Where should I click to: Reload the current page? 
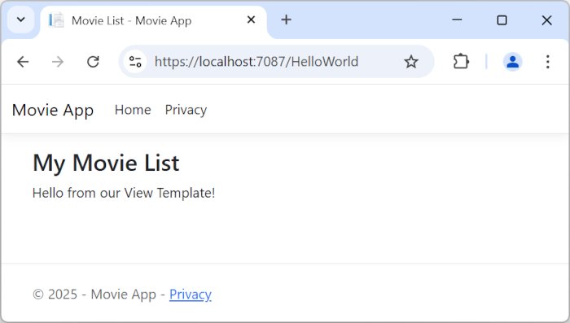(x=93, y=62)
